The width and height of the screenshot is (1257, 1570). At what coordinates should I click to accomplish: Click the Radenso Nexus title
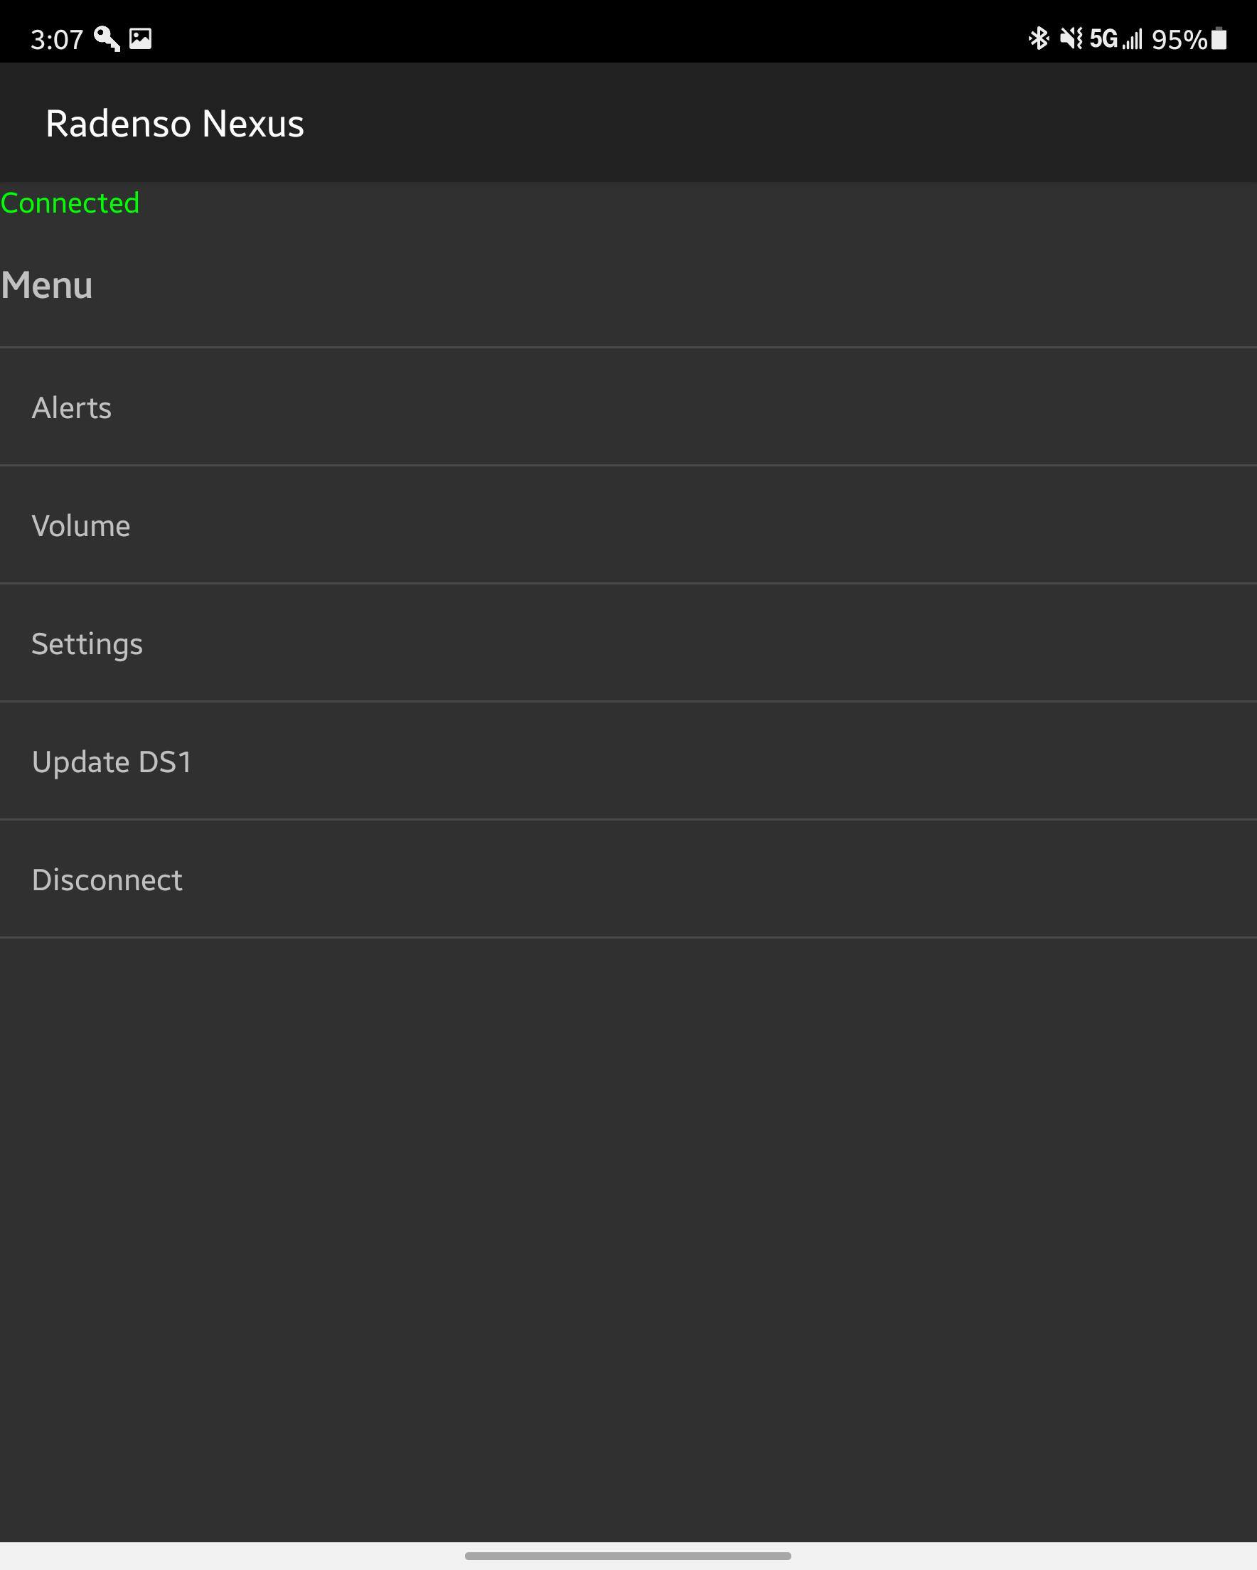click(175, 123)
